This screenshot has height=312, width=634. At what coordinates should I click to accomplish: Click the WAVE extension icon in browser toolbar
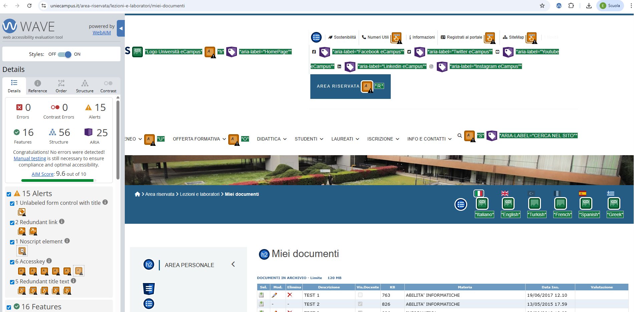click(559, 6)
